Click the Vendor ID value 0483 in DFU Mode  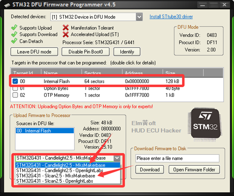pos(212,35)
